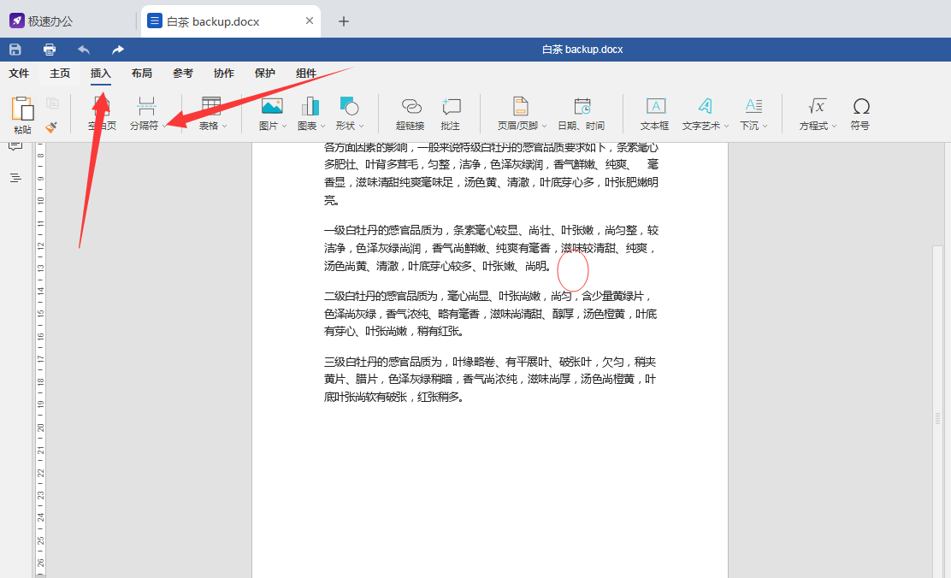Screen dimensions: 951x578
Task: Click the 方程式 equation icon
Action: pyautogui.click(x=817, y=106)
